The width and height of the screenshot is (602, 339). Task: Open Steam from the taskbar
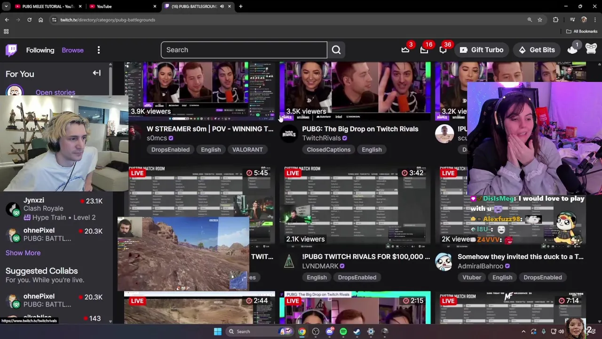click(357, 331)
